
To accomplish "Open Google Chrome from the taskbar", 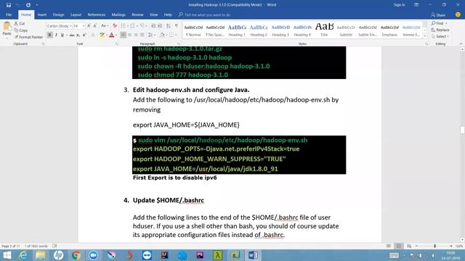I will pyautogui.click(x=76, y=255).
